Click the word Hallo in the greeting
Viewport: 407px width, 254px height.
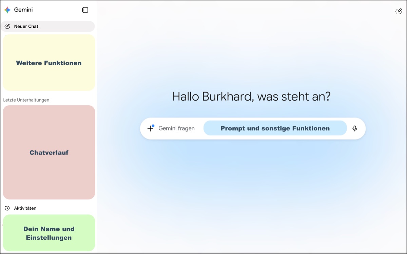[186, 97]
